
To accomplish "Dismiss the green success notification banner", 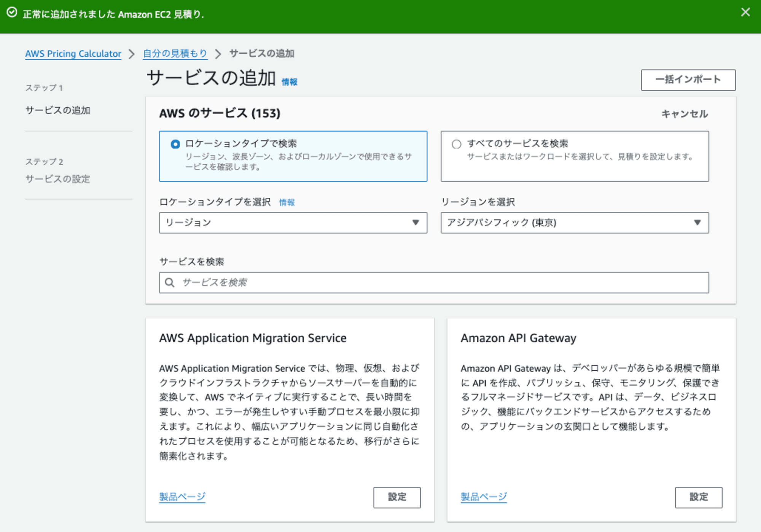I will point(745,13).
